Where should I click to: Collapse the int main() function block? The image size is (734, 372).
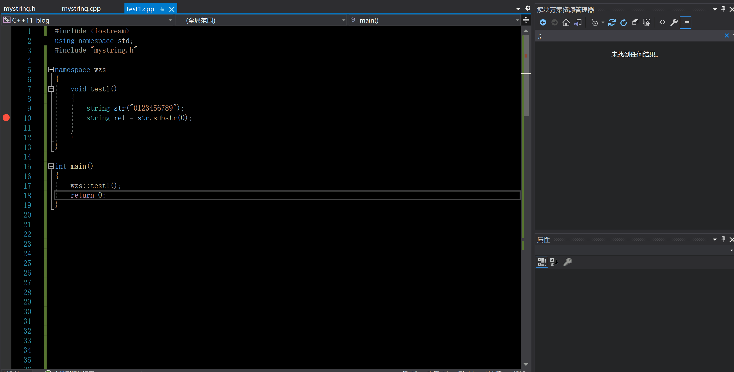coord(51,166)
